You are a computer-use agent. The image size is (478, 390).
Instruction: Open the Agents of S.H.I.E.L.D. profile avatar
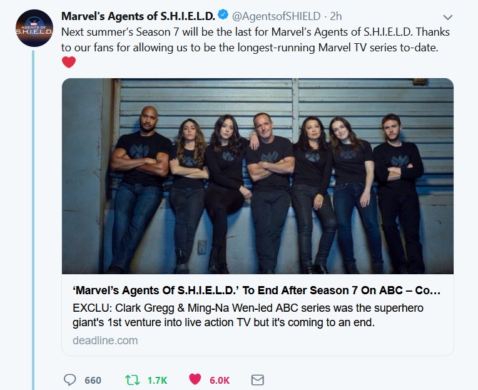(34, 28)
